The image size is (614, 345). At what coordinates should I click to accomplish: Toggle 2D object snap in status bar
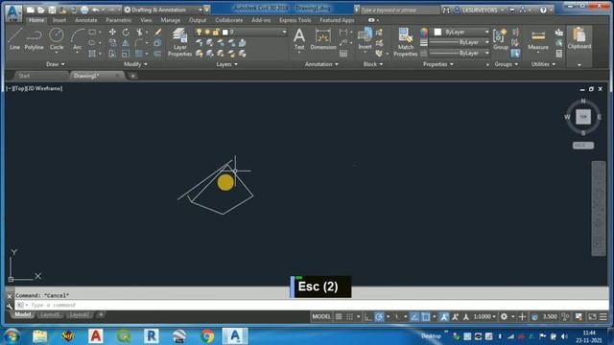click(x=426, y=317)
